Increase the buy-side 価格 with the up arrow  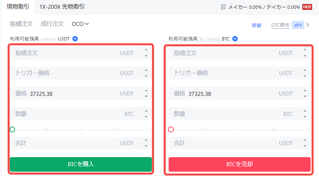pyautogui.click(x=146, y=90)
